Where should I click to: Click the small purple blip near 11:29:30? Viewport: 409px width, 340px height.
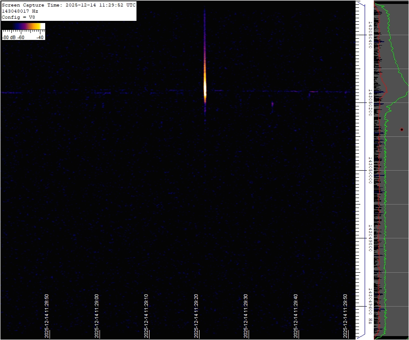click(x=272, y=104)
